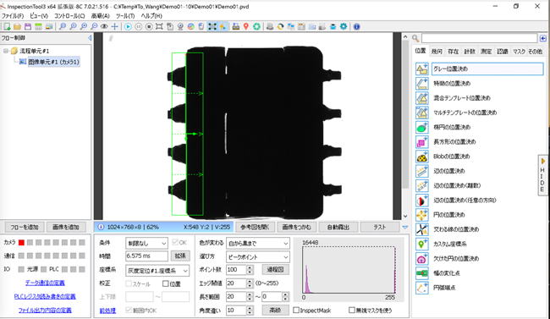Screen dimensions: 550x319
Task: Select the Blob positioning tool icon
Action: tap(422, 157)
